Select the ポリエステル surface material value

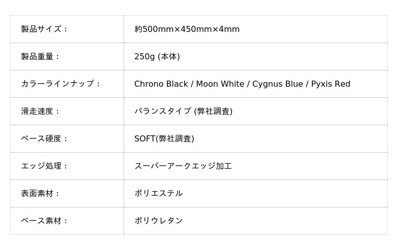coord(158,194)
